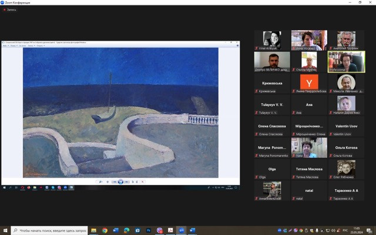The width and height of the screenshot is (376, 235).
Task: Open the zoom magnifier control in photo viewer
Action: [x=100, y=182]
